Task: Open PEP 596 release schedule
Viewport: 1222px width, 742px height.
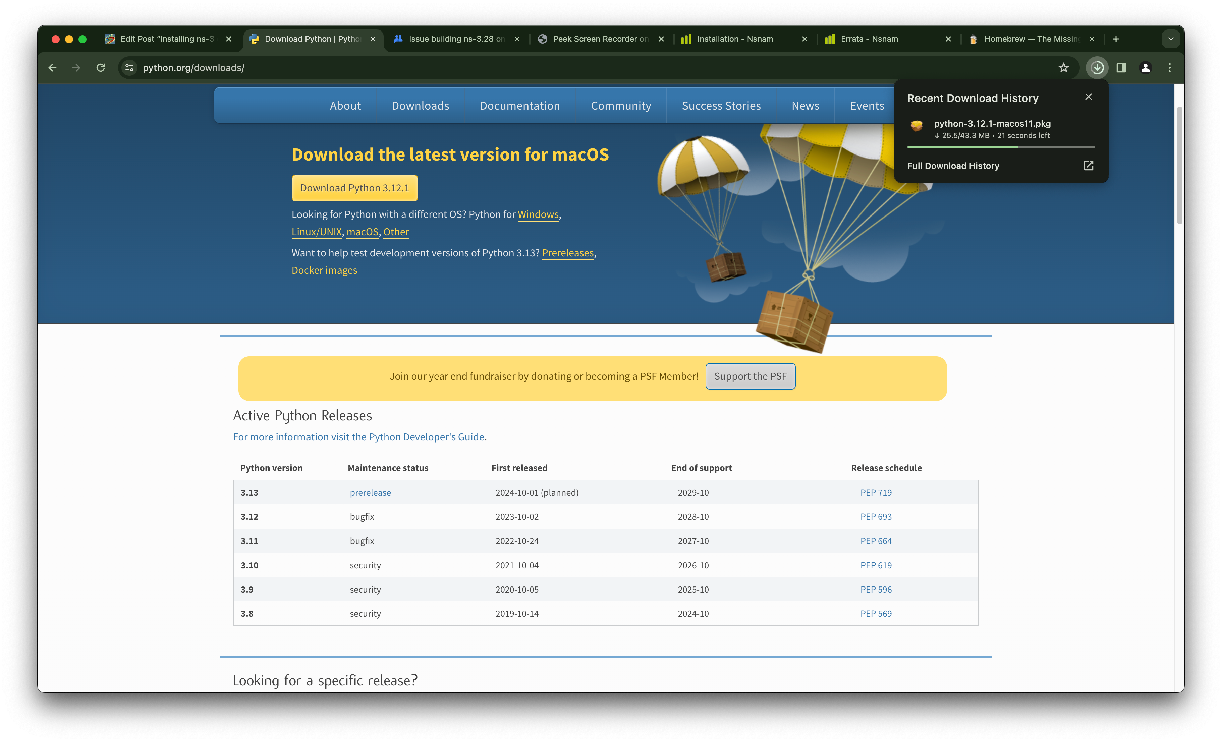Action: pos(876,589)
